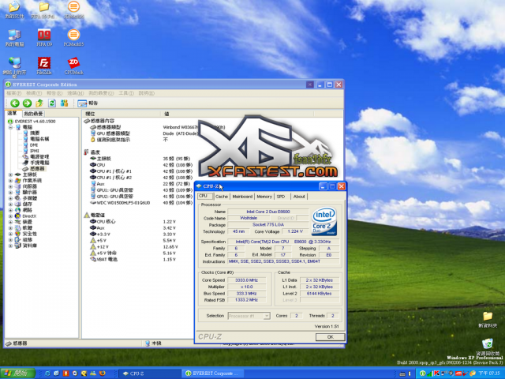Expand the 多媒體 multimedia tree node
This screenshot has height=379, width=505.
click(10, 198)
